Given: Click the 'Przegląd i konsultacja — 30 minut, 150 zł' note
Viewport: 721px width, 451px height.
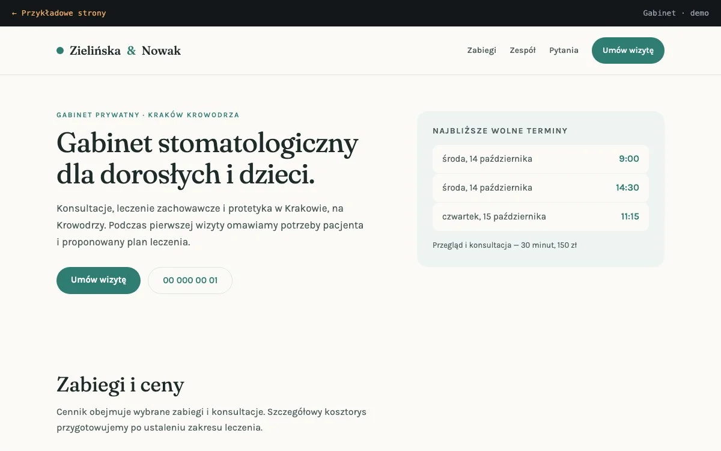Looking at the screenshot, I should pos(505,245).
